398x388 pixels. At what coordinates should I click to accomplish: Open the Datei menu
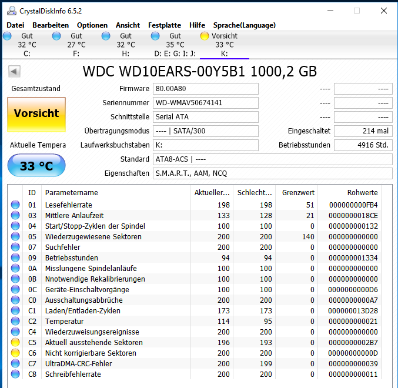pos(15,25)
